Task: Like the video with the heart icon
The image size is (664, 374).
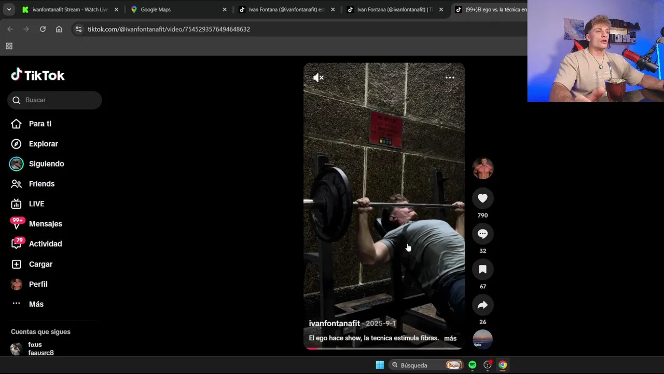Action: (x=482, y=198)
